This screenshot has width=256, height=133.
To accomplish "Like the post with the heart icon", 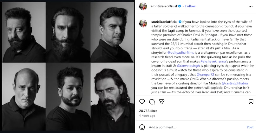I will point(143,101).
